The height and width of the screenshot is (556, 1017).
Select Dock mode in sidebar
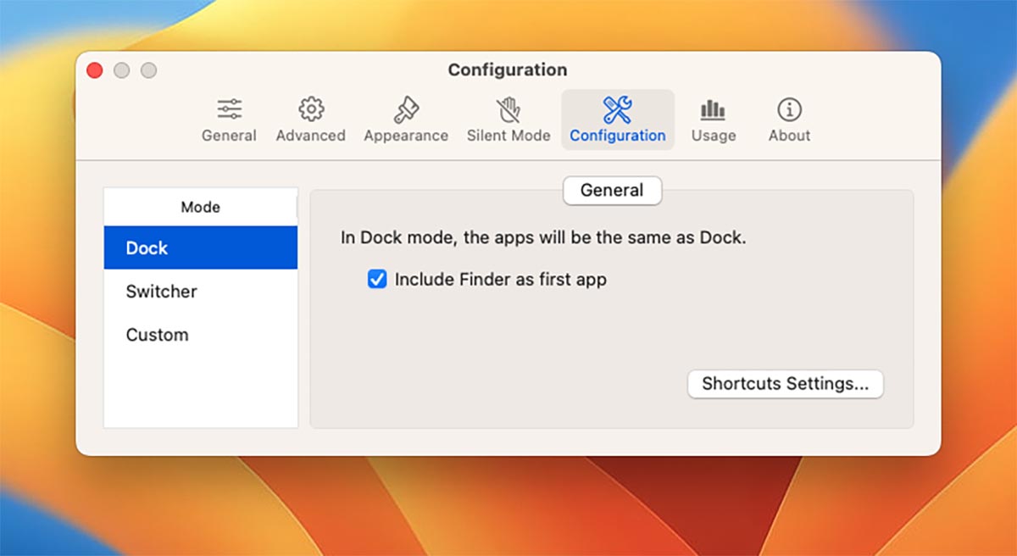point(200,247)
